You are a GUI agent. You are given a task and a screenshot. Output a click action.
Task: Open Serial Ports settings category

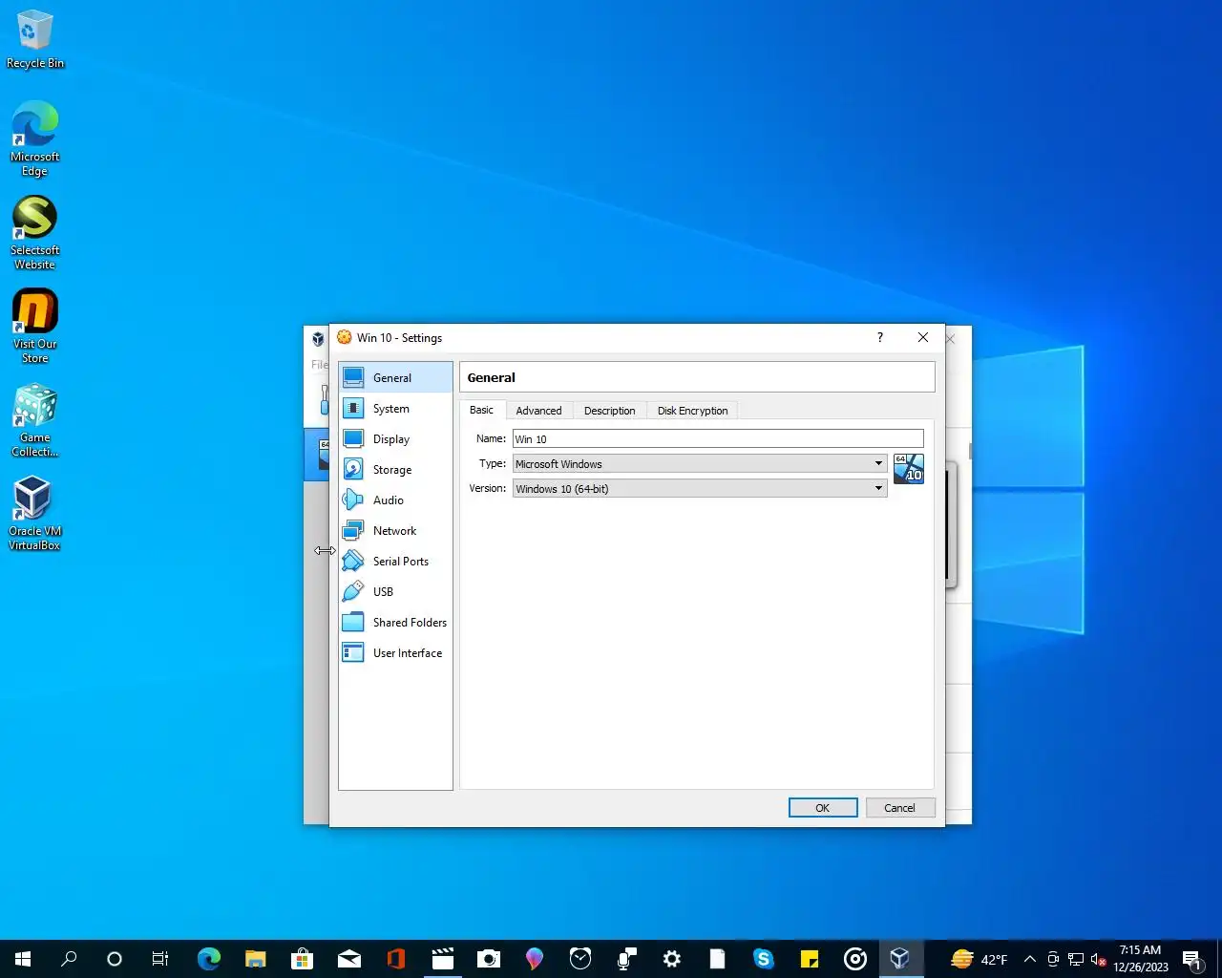pos(395,561)
